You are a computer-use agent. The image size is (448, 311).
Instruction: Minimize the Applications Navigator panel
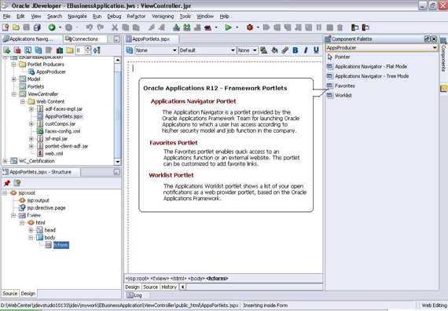point(116,39)
